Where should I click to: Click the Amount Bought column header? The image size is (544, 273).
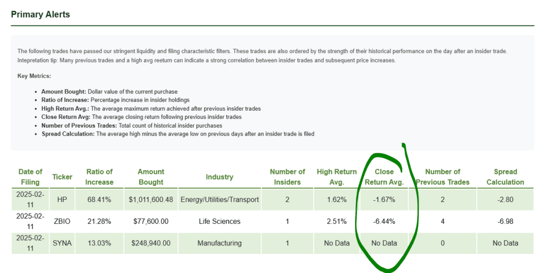coord(151,177)
